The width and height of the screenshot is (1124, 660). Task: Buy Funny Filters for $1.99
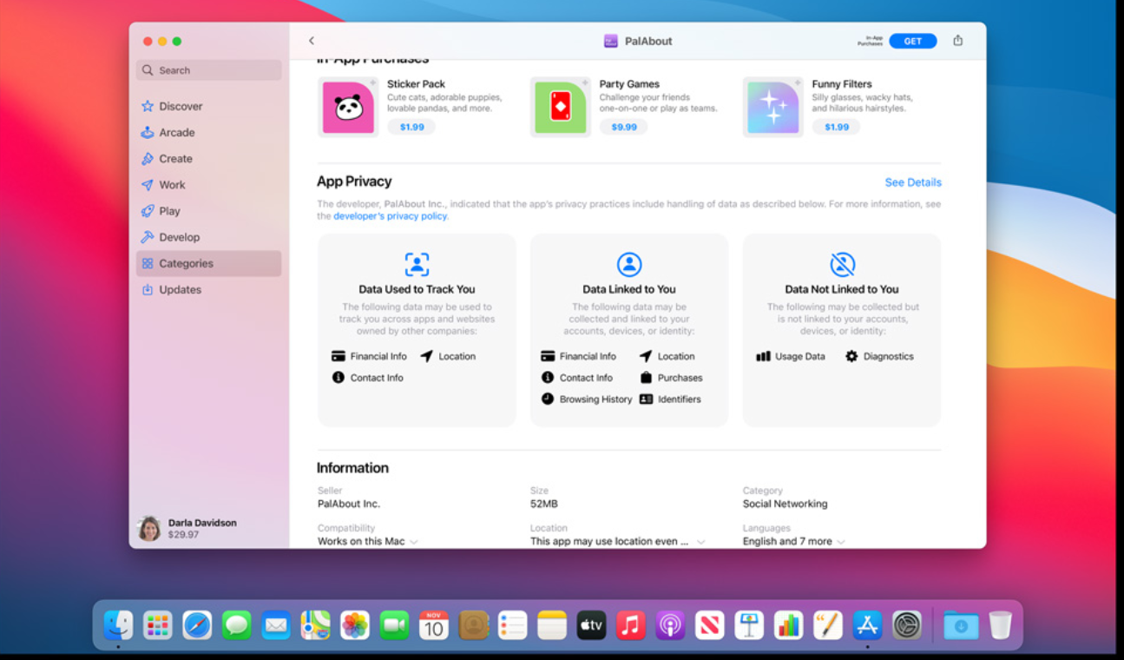click(x=836, y=127)
